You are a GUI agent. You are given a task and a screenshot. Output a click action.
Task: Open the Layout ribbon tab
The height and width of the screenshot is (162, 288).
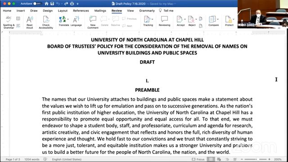pos(63,11)
